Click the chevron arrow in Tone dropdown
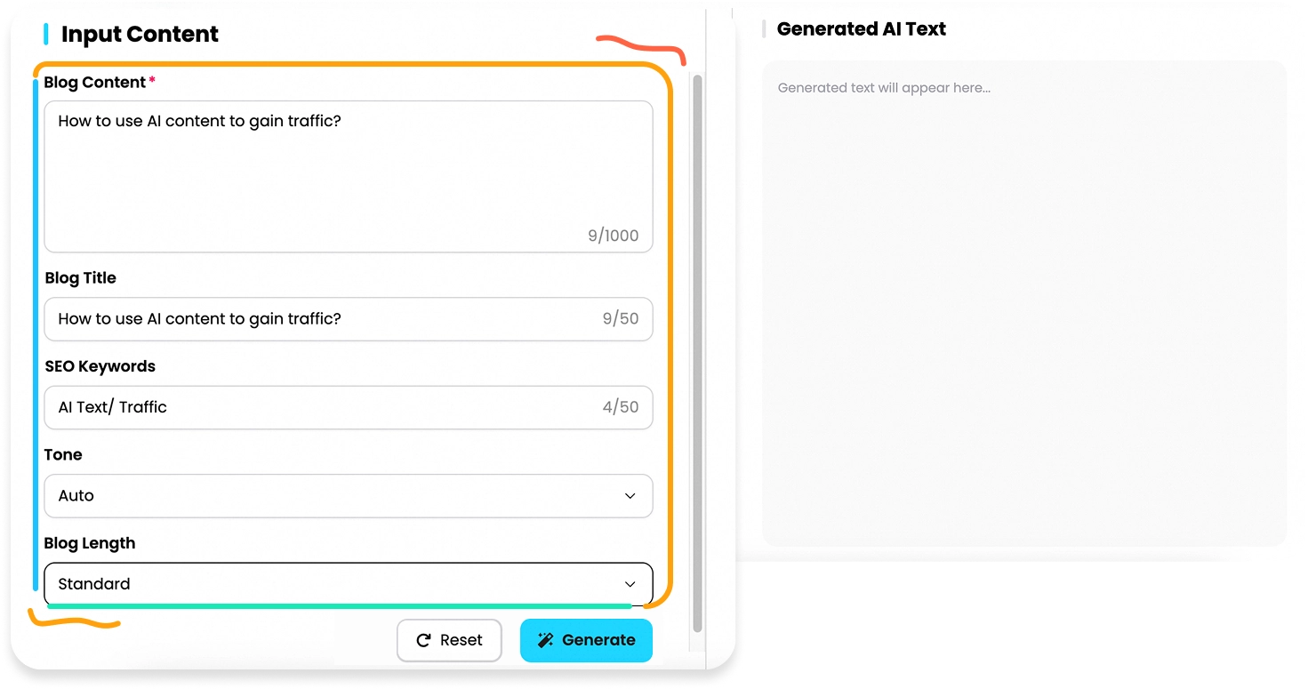Image resolution: width=1308 pixels, height=689 pixels. [630, 496]
